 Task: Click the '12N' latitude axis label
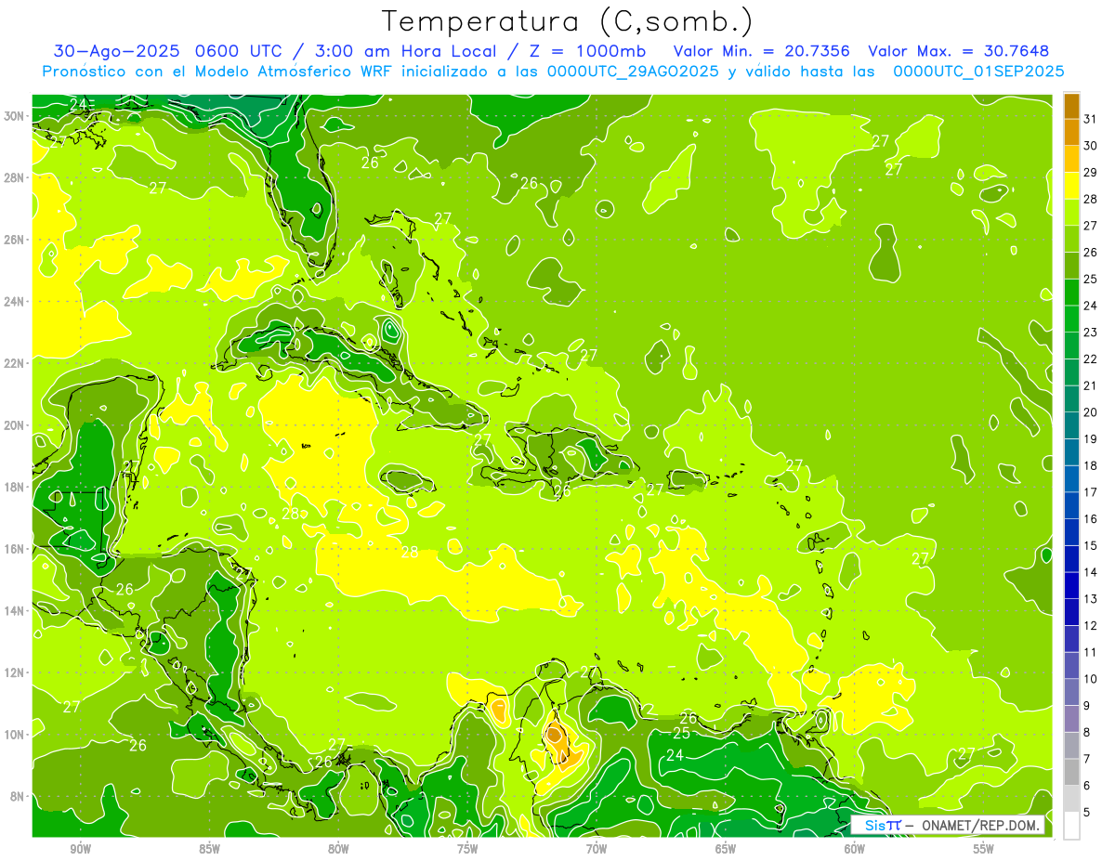click(x=16, y=672)
